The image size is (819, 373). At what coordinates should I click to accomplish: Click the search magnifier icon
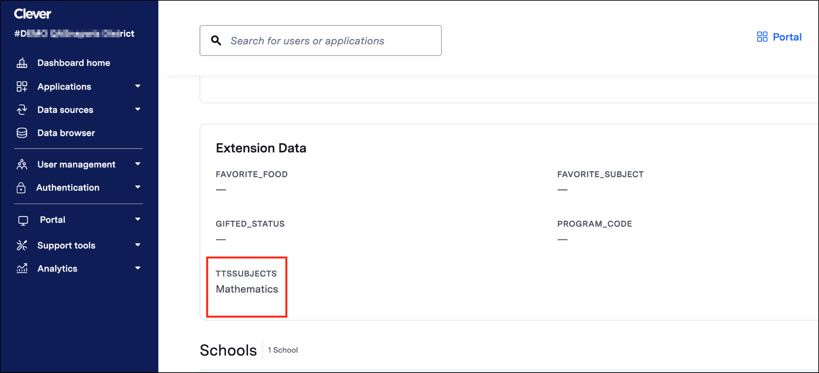[x=216, y=40]
